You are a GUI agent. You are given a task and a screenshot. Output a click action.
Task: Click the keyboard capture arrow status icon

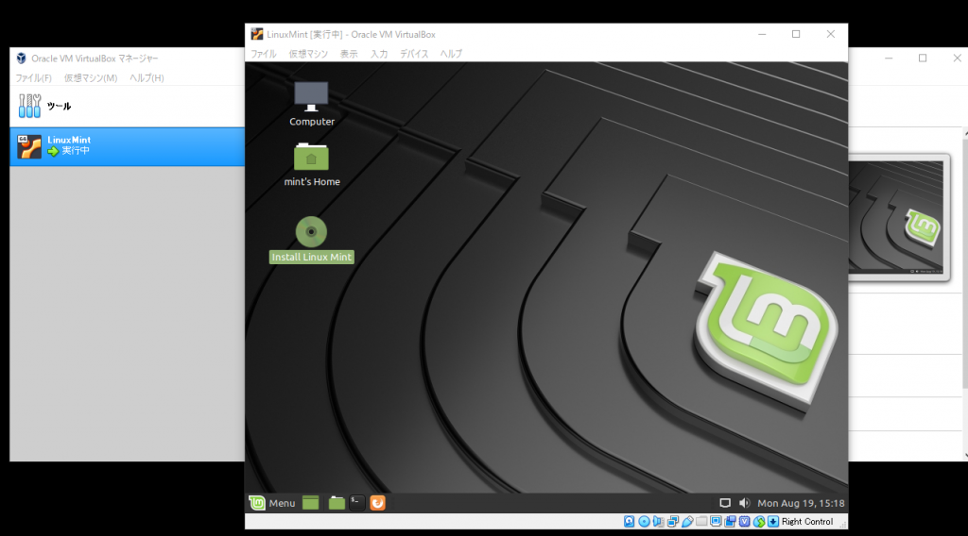click(x=773, y=521)
